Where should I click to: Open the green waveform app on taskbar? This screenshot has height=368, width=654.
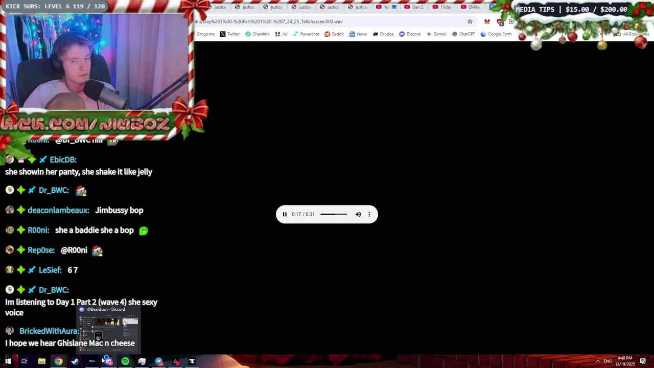click(92, 361)
